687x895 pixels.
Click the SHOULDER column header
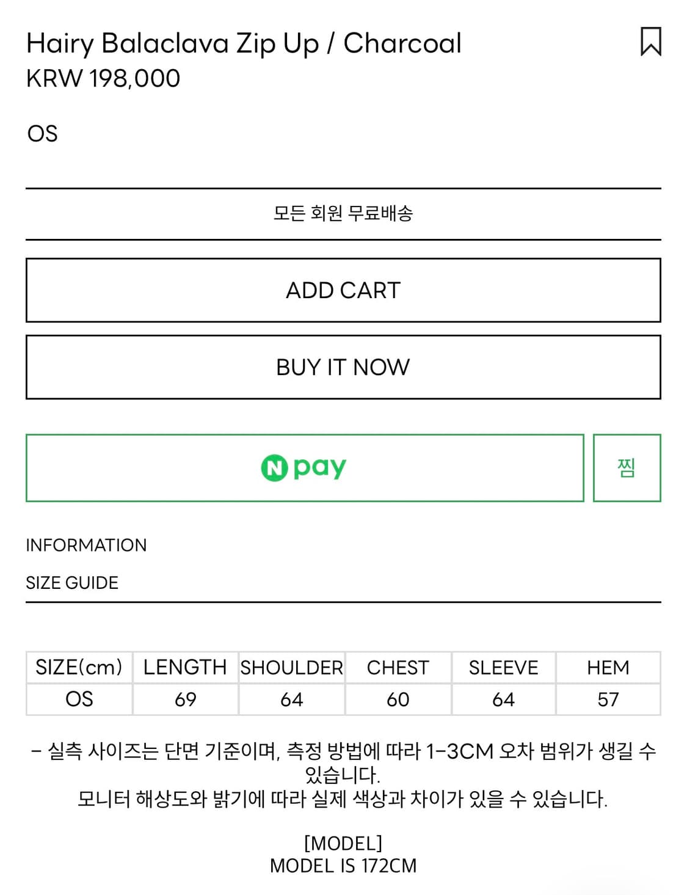[x=291, y=667]
